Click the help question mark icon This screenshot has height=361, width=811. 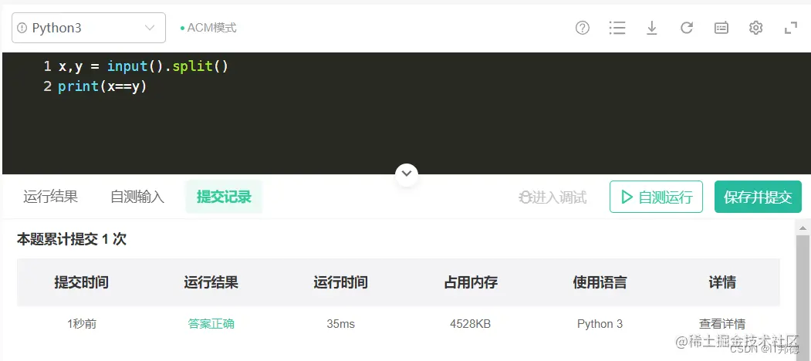tap(583, 28)
